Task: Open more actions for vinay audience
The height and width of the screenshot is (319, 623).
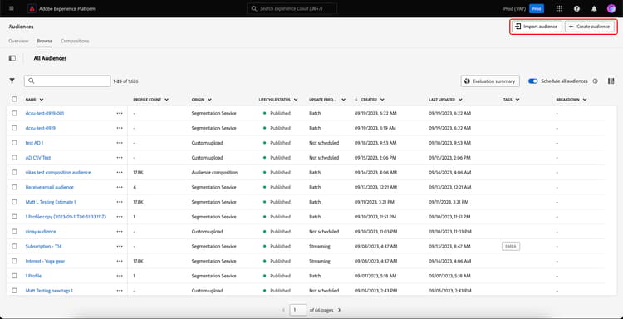Action: pos(120,232)
